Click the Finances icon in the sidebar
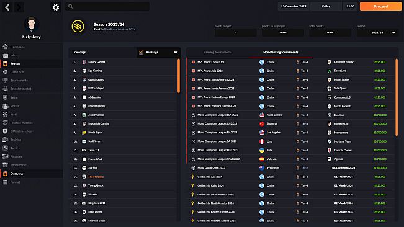 click(5, 156)
